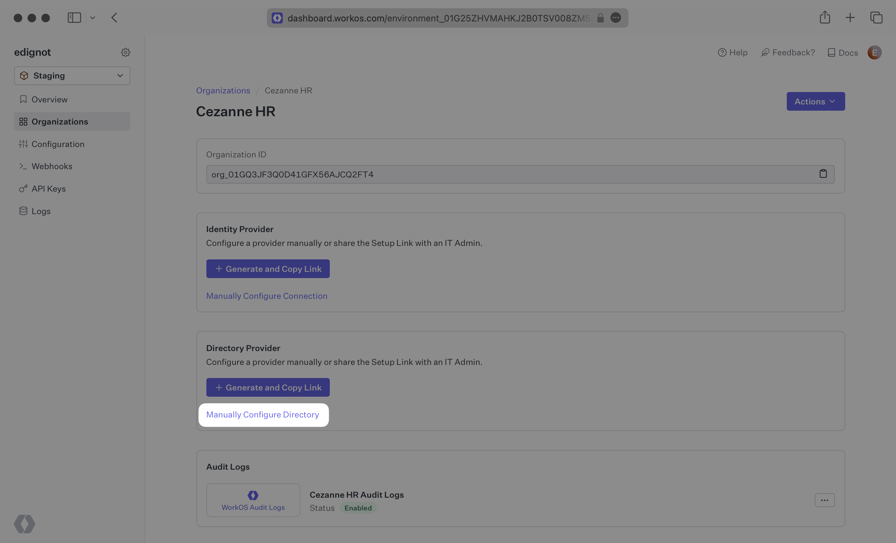Switch to the Organizations section
Image resolution: width=896 pixels, height=543 pixels.
pos(60,121)
